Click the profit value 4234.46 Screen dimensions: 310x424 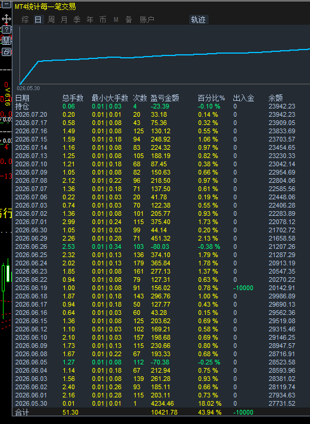coord(162,403)
